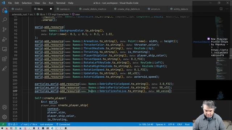Screen dimensions: 232x130
Task: Open the Run menu
Action: tap(51, 3)
